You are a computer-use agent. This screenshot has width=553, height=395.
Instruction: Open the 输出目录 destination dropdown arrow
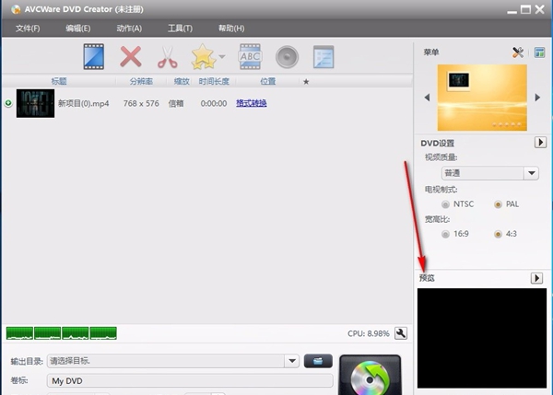[292, 361]
